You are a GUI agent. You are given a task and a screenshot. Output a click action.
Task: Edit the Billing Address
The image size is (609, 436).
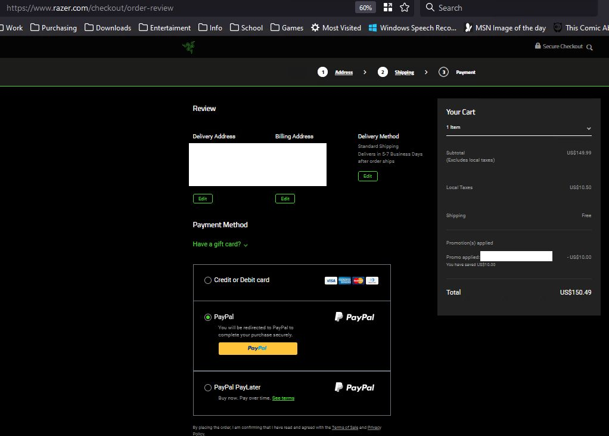[x=285, y=199]
